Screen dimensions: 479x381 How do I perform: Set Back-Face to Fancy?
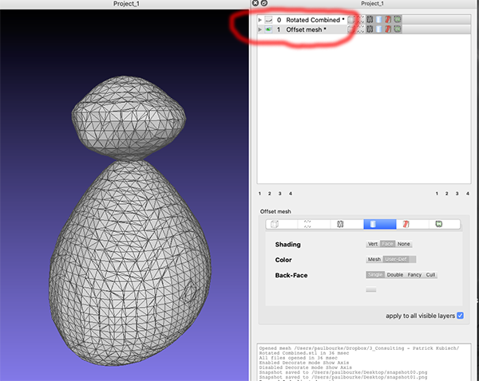[x=414, y=274]
